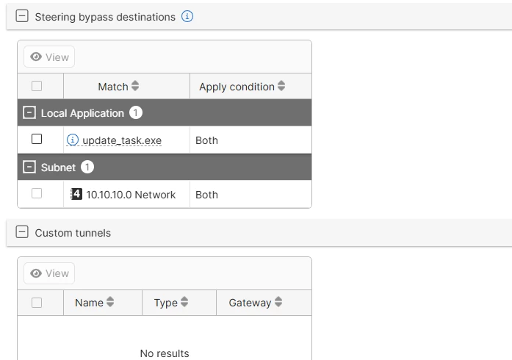This screenshot has width=512, height=360.
Task: Check the 10.10.10.0 Network row checkbox
Action: [37, 193]
